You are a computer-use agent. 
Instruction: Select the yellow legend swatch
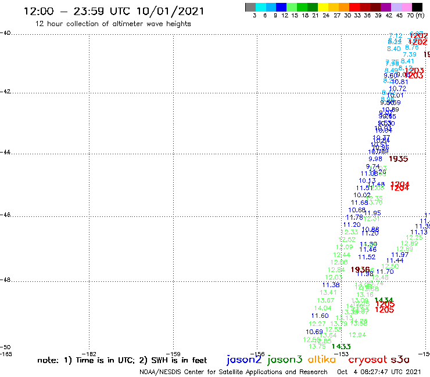323,7
